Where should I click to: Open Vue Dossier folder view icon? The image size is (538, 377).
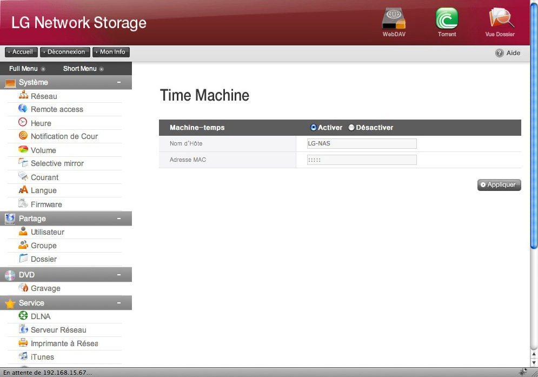point(500,19)
